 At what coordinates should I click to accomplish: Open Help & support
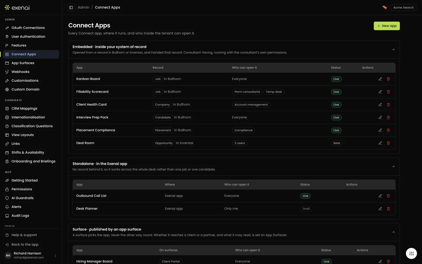coord(31,235)
